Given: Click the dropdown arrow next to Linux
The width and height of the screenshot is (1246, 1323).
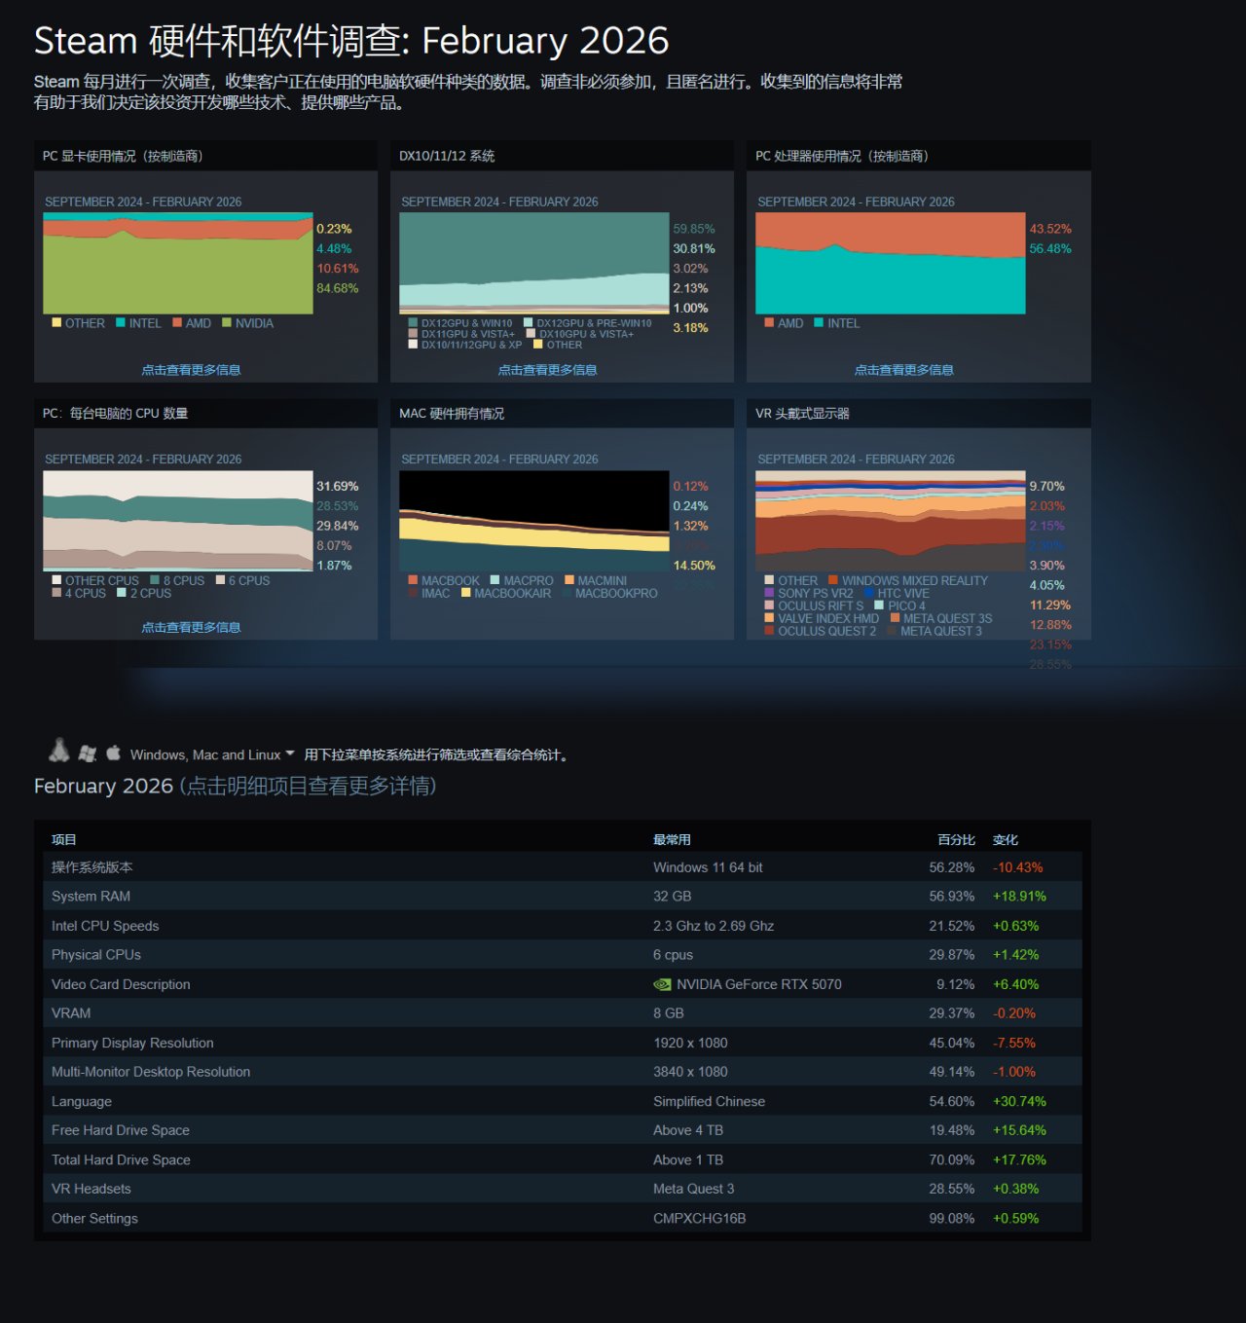Looking at the screenshot, I should (x=290, y=754).
